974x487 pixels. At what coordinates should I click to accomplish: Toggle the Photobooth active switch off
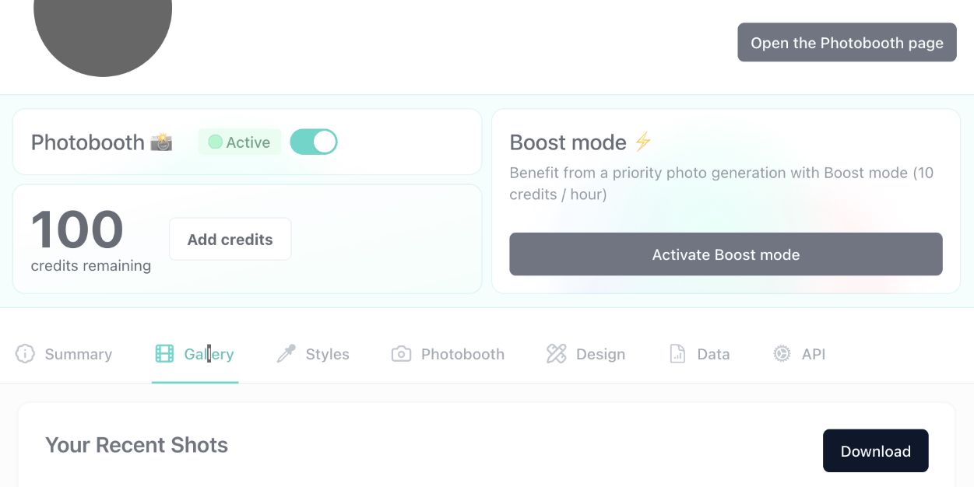(314, 142)
